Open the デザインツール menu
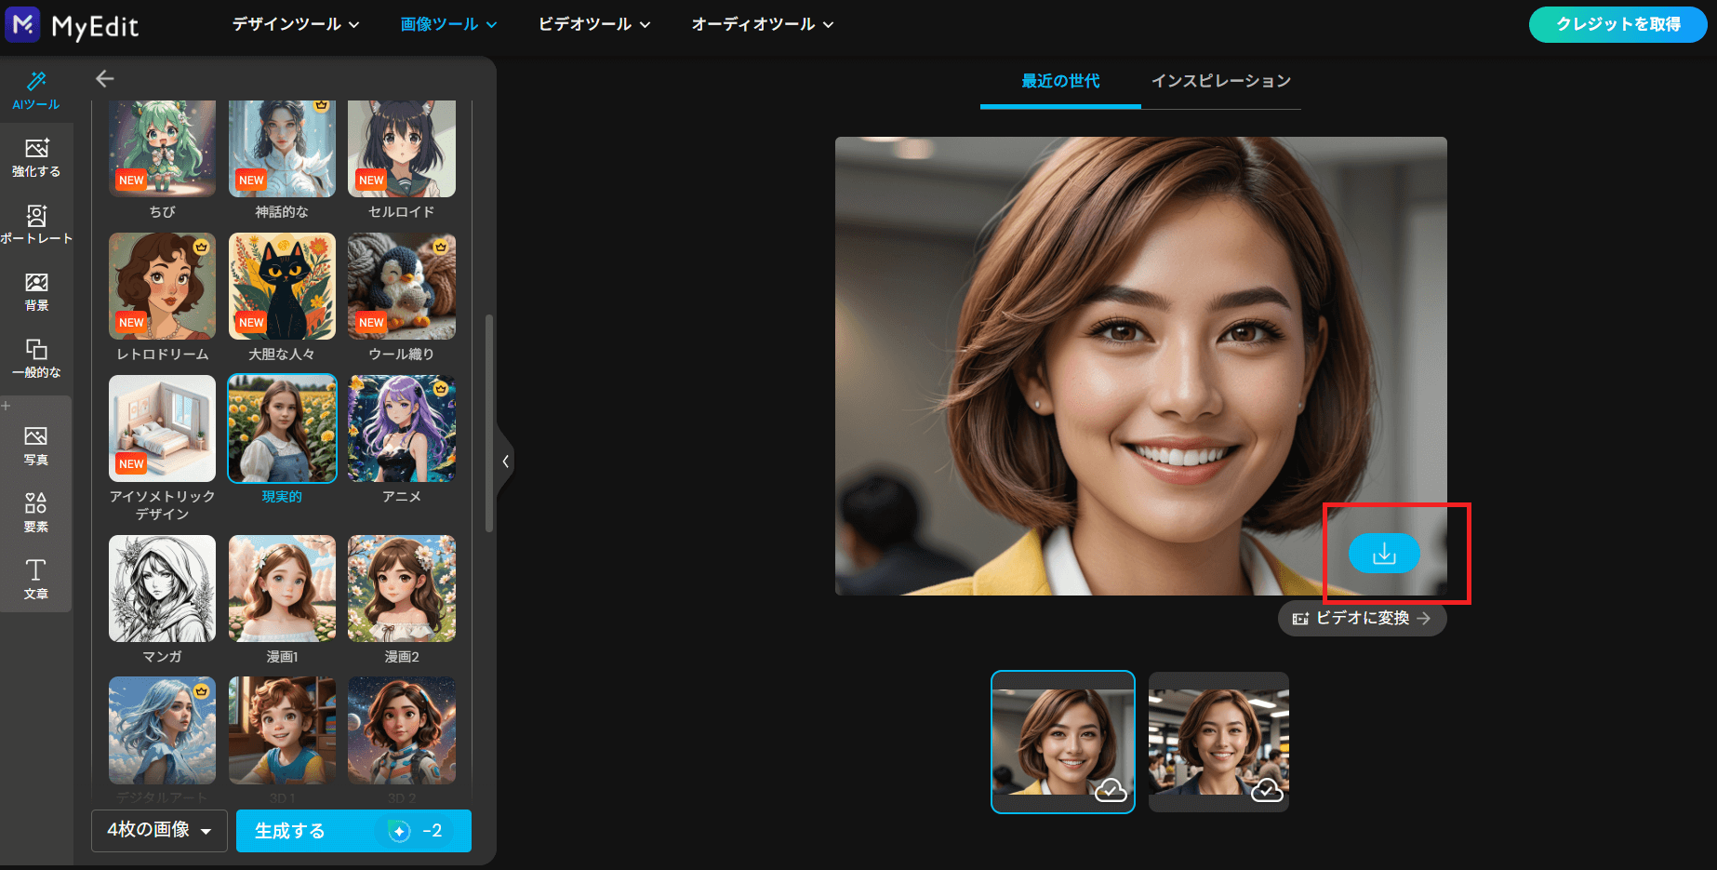The width and height of the screenshot is (1717, 870). click(294, 24)
